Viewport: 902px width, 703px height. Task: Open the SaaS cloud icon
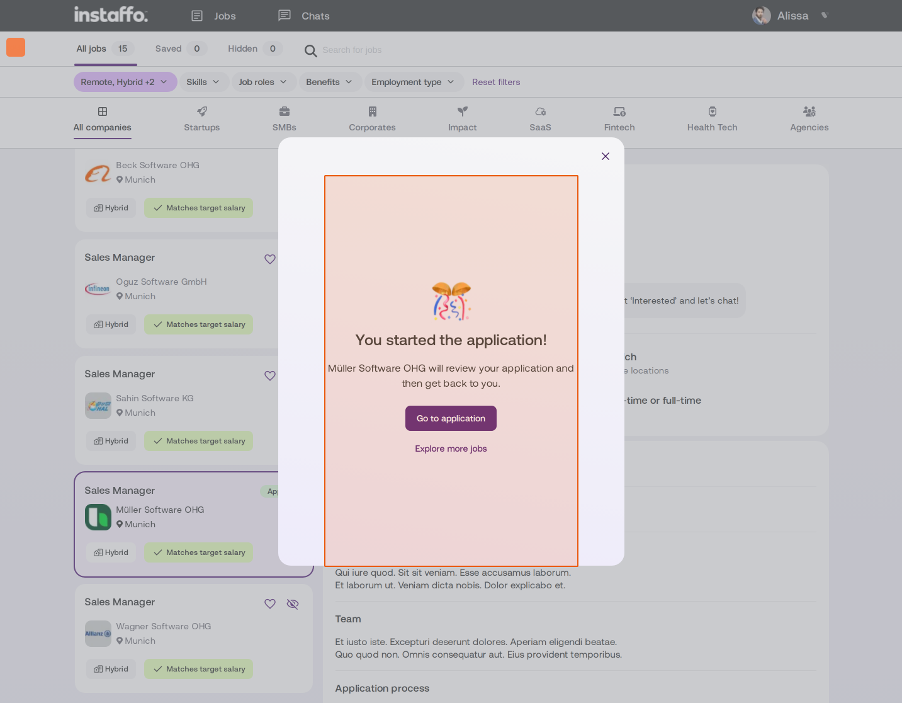tap(540, 111)
